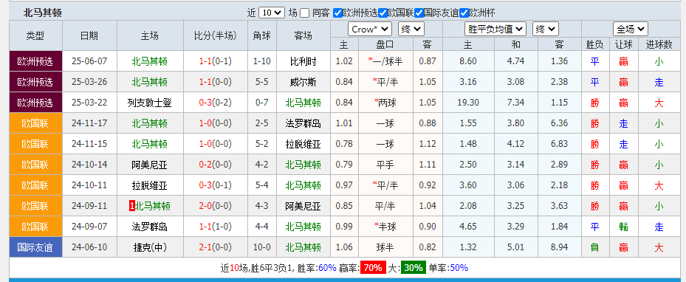This screenshot has width=686, height=282.
Task: Open the 2-1(0-0) score of 捷克 match
Action: (x=215, y=247)
